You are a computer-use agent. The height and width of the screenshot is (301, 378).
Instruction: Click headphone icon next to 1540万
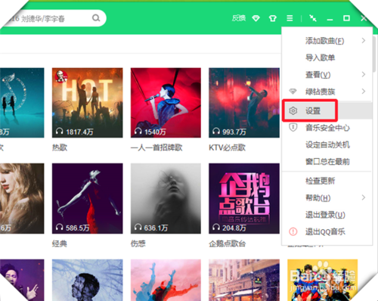tap(138, 131)
